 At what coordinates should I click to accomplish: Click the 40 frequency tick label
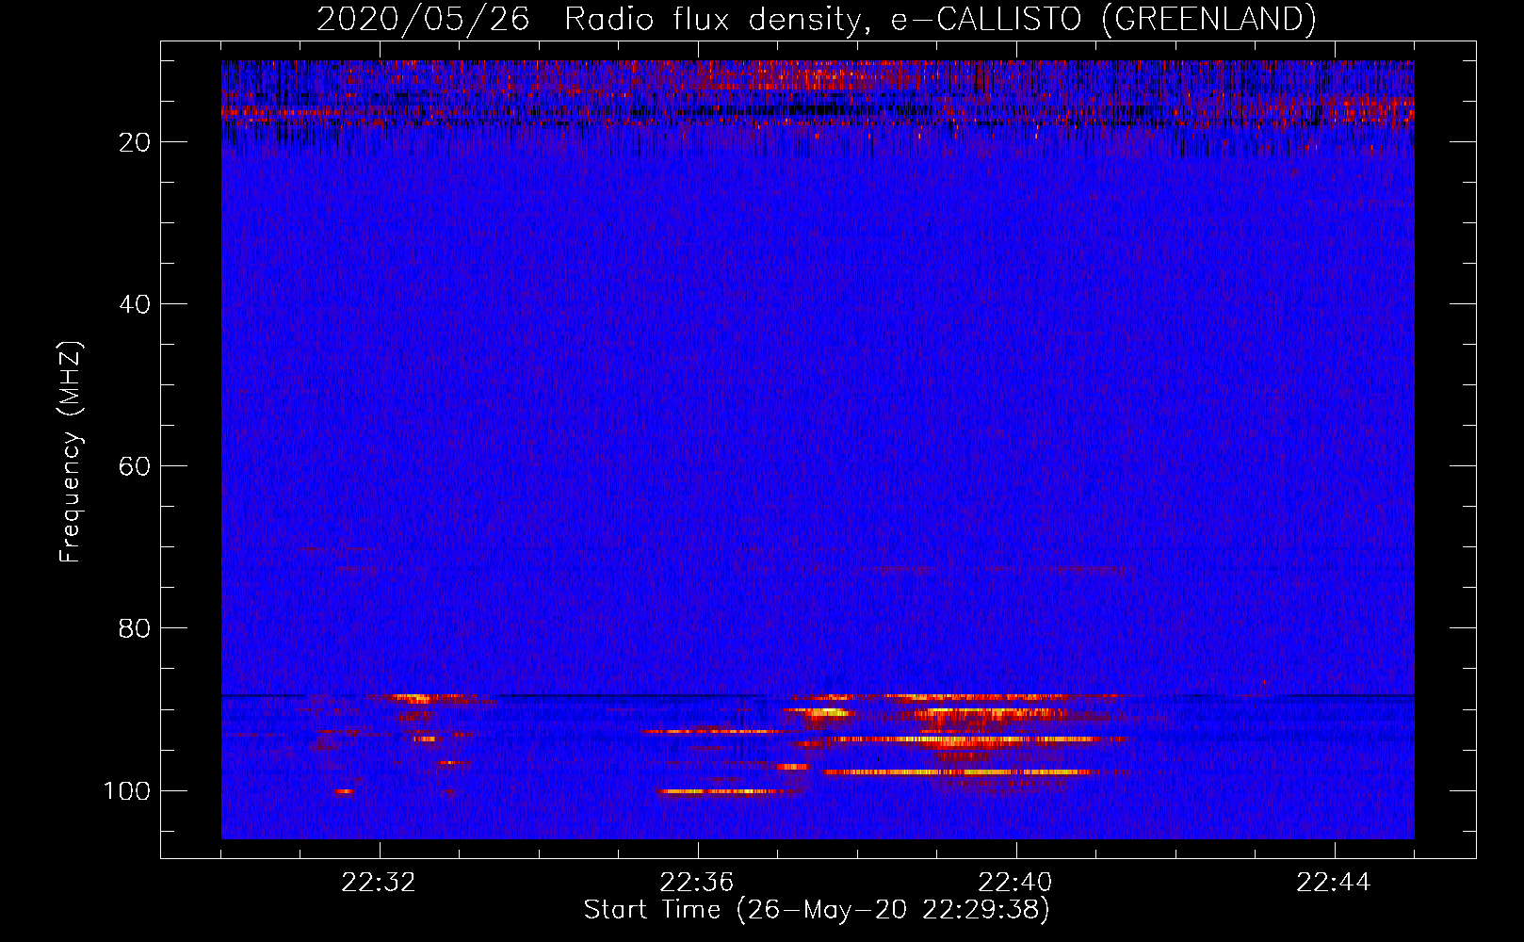[135, 304]
